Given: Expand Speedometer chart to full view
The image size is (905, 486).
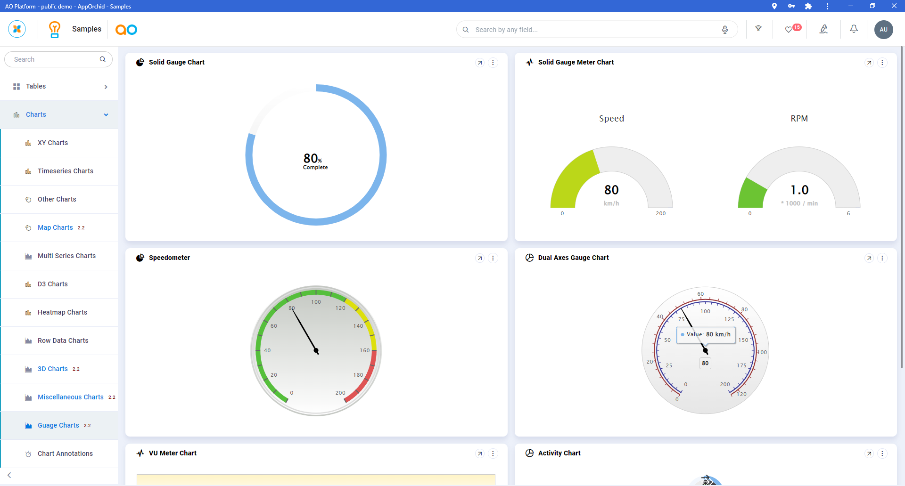Looking at the screenshot, I should click(x=480, y=258).
